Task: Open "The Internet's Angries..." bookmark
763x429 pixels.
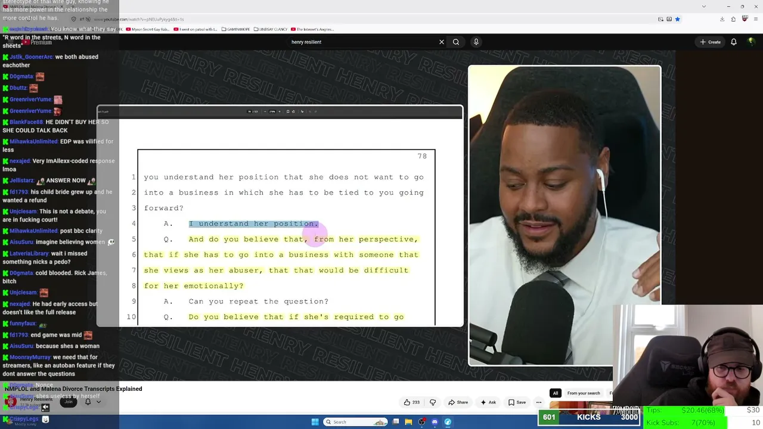Action: [x=312, y=29]
